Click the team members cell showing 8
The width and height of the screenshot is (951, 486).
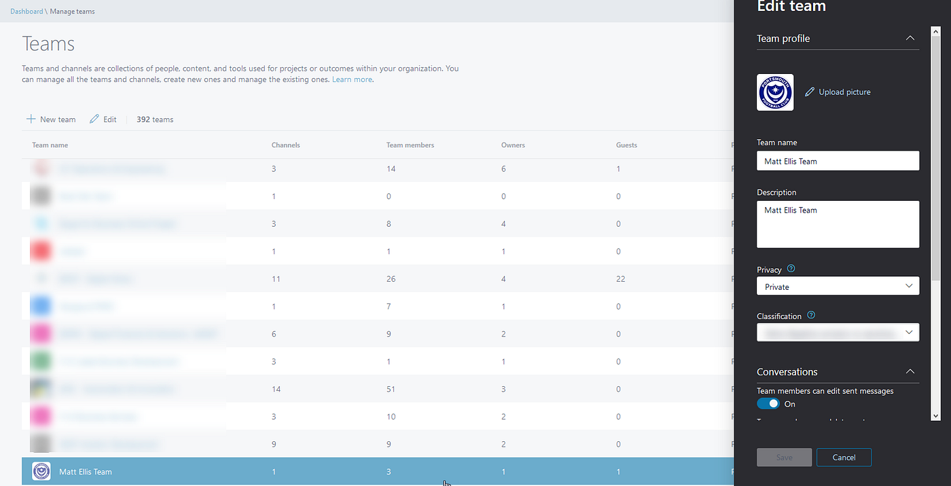389,224
